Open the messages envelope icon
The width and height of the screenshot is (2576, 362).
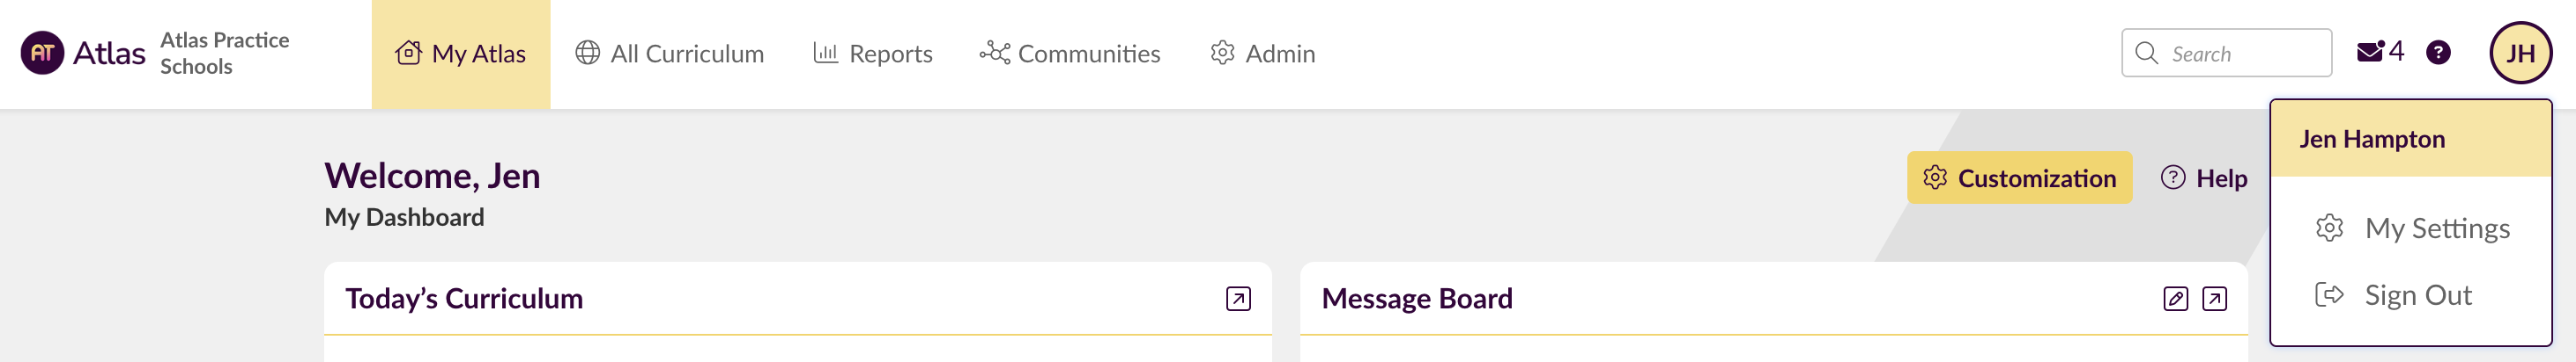click(2369, 52)
